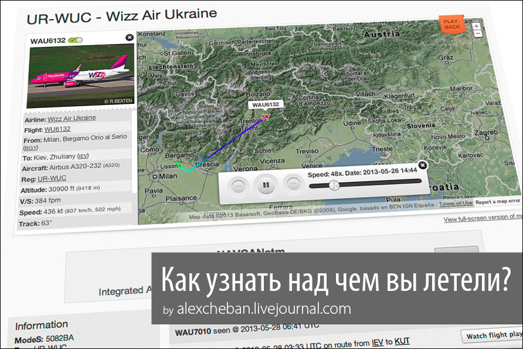Screen dimensions: 523x349
Task: Open registration UR-WUC link
Action: coord(52,178)
